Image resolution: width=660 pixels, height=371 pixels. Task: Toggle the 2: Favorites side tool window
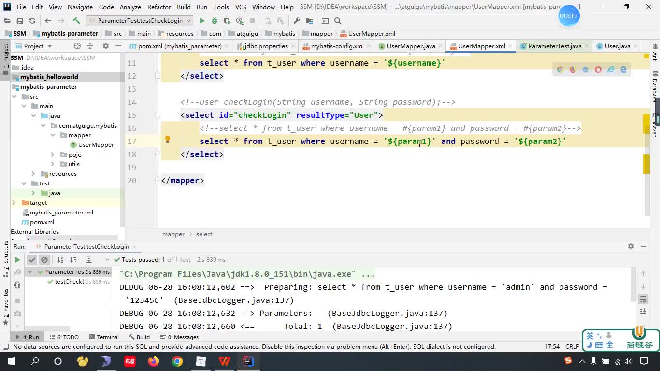pos(6,307)
